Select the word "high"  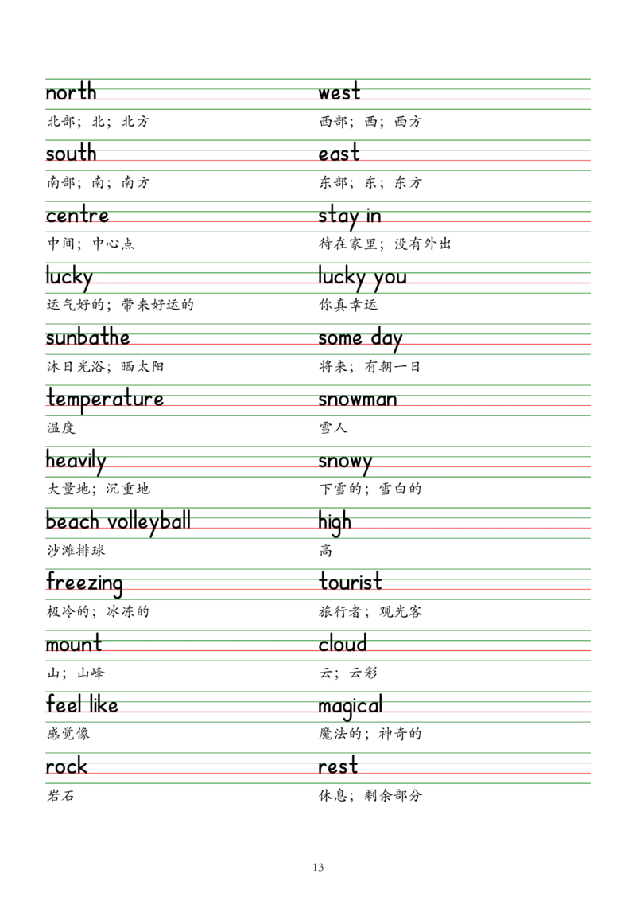click(335, 522)
